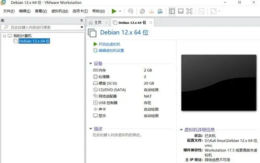This screenshot has width=260, height=163.
Task: Click the black VM screen preview thumbnail
Action: 219,83
